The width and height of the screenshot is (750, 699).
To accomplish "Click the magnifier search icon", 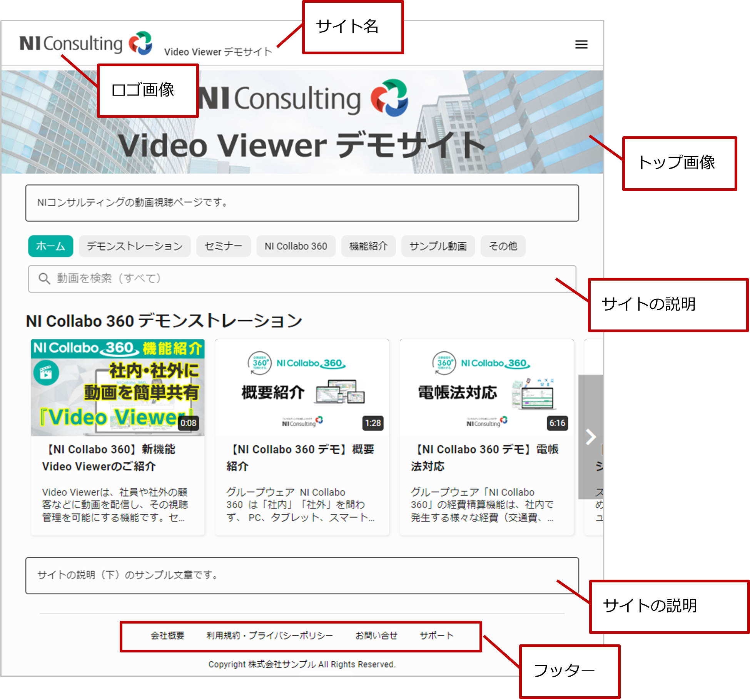I will 44,278.
